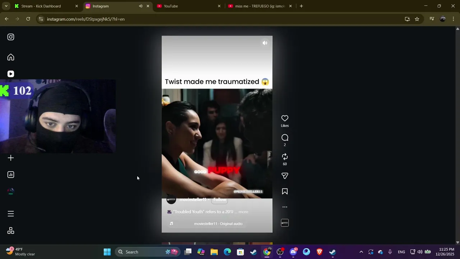The height and width of the screenshot is (259, 460).
Task: Click the music note audio icon
Action: (x=171, y=224)
